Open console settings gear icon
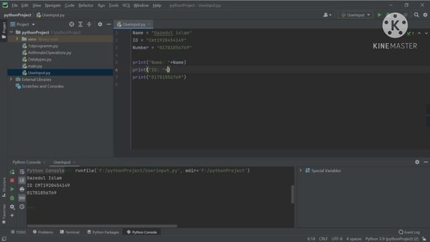430x242 pixels. point(12,207)
